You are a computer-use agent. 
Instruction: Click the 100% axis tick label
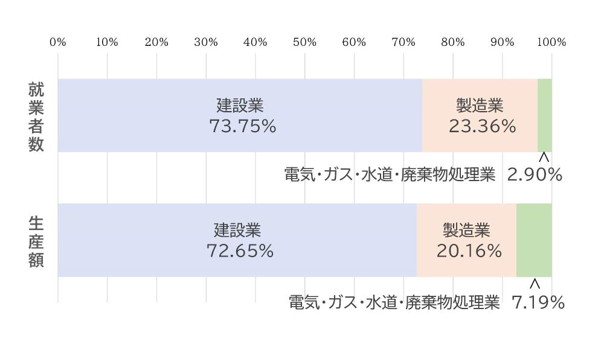pyautogui.click(x=551, y=42)
